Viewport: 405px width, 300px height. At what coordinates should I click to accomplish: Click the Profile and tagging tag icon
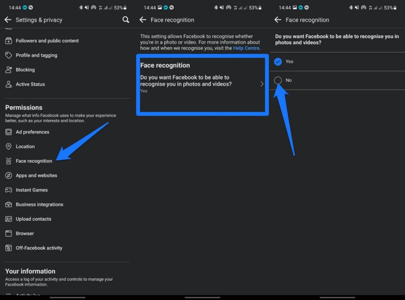tap(9, 55)
